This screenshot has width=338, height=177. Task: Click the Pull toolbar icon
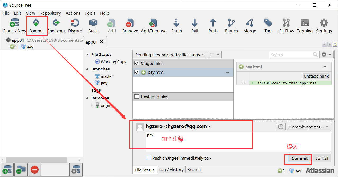point(195,26)
